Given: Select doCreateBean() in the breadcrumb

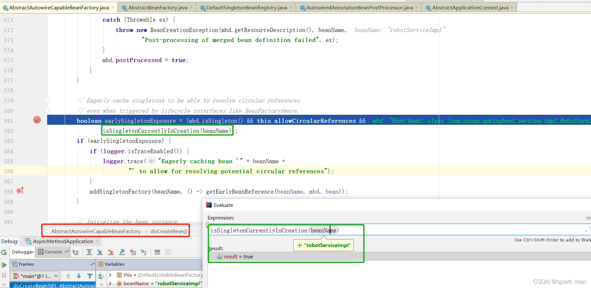Looking at the screenshot, I should (x=169, y=231).
